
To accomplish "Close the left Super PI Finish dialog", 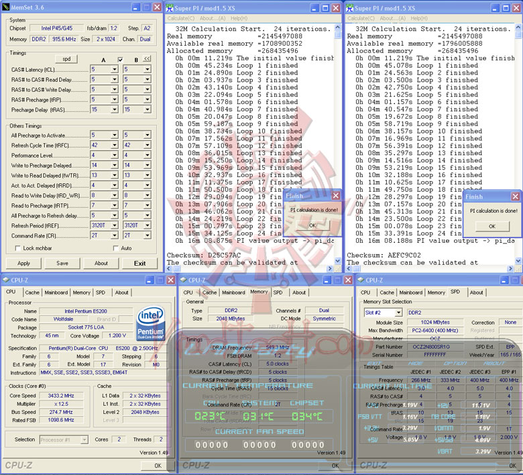I will [336, 196].
